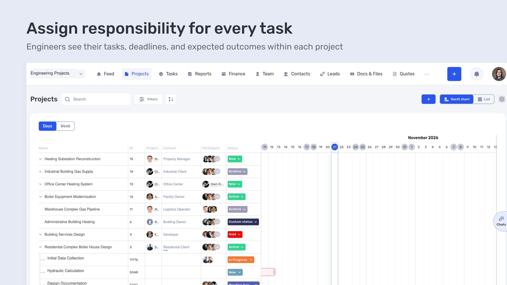507x285 pixels.
Task: Open Logistics Operator contact link
Action: 177,209
